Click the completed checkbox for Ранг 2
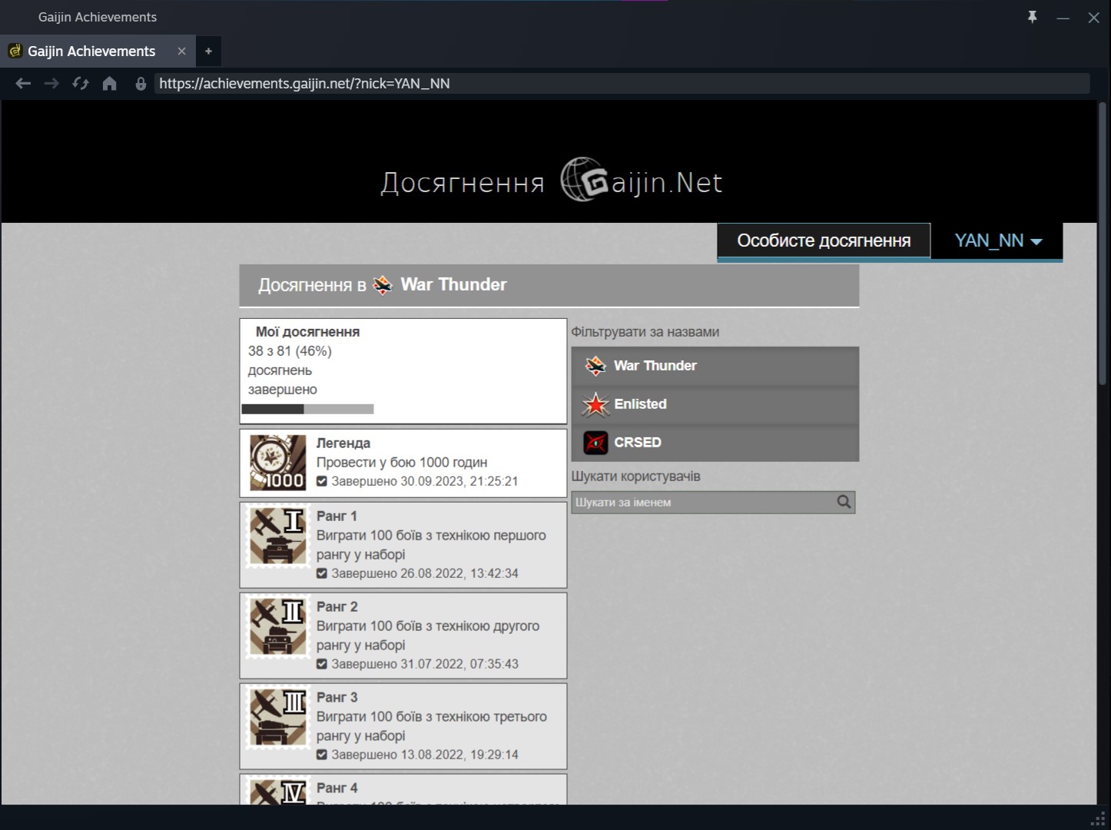This screenshot has width=1111, height=830. [322, 665]
